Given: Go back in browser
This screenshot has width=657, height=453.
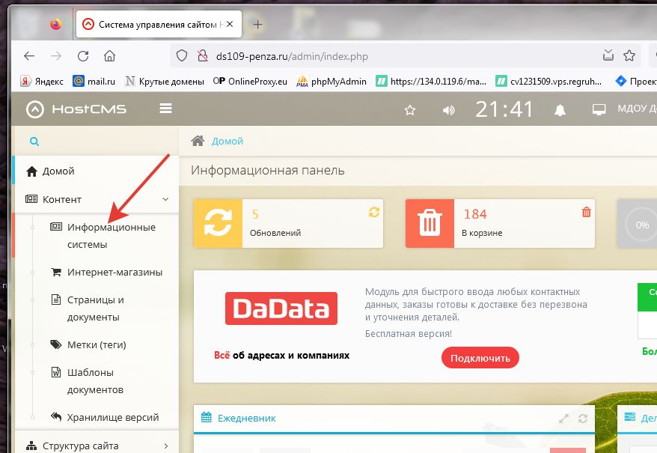Looking at the screenshot, I should pos(29,56).
